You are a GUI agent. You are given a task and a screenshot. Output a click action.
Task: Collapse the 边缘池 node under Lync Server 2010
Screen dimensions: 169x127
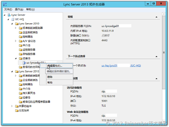[x=16, y=58]
